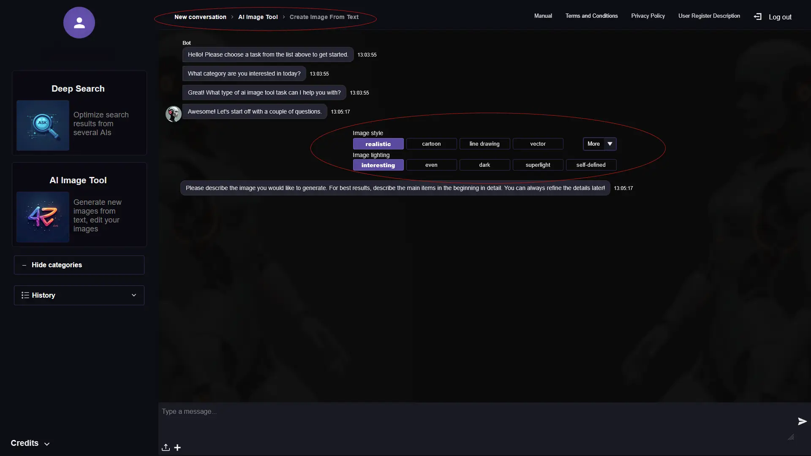The width and height of the screenshot is (811, 456).
Task: Choose the line drawing image style
Action: (484, 144)
